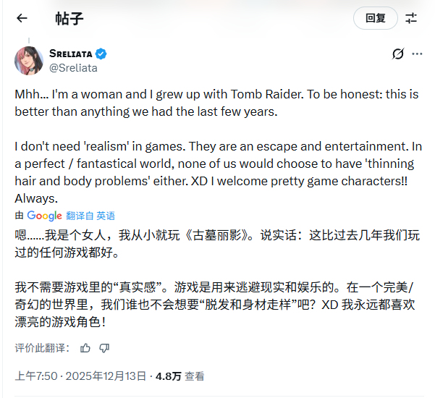Click the 翻译自 英语 translation link
The width and height of the screenshot is (435, 398).
coord(90,216)
